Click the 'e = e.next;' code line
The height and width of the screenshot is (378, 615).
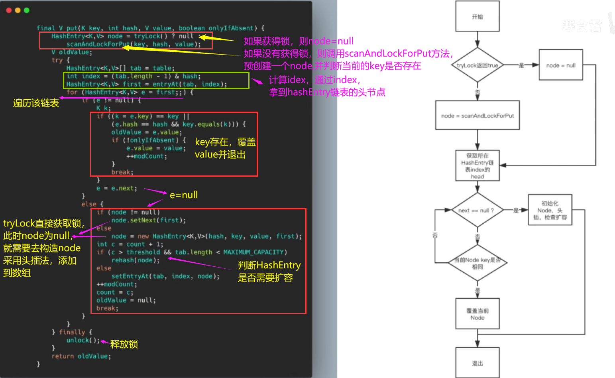point(117,188)
